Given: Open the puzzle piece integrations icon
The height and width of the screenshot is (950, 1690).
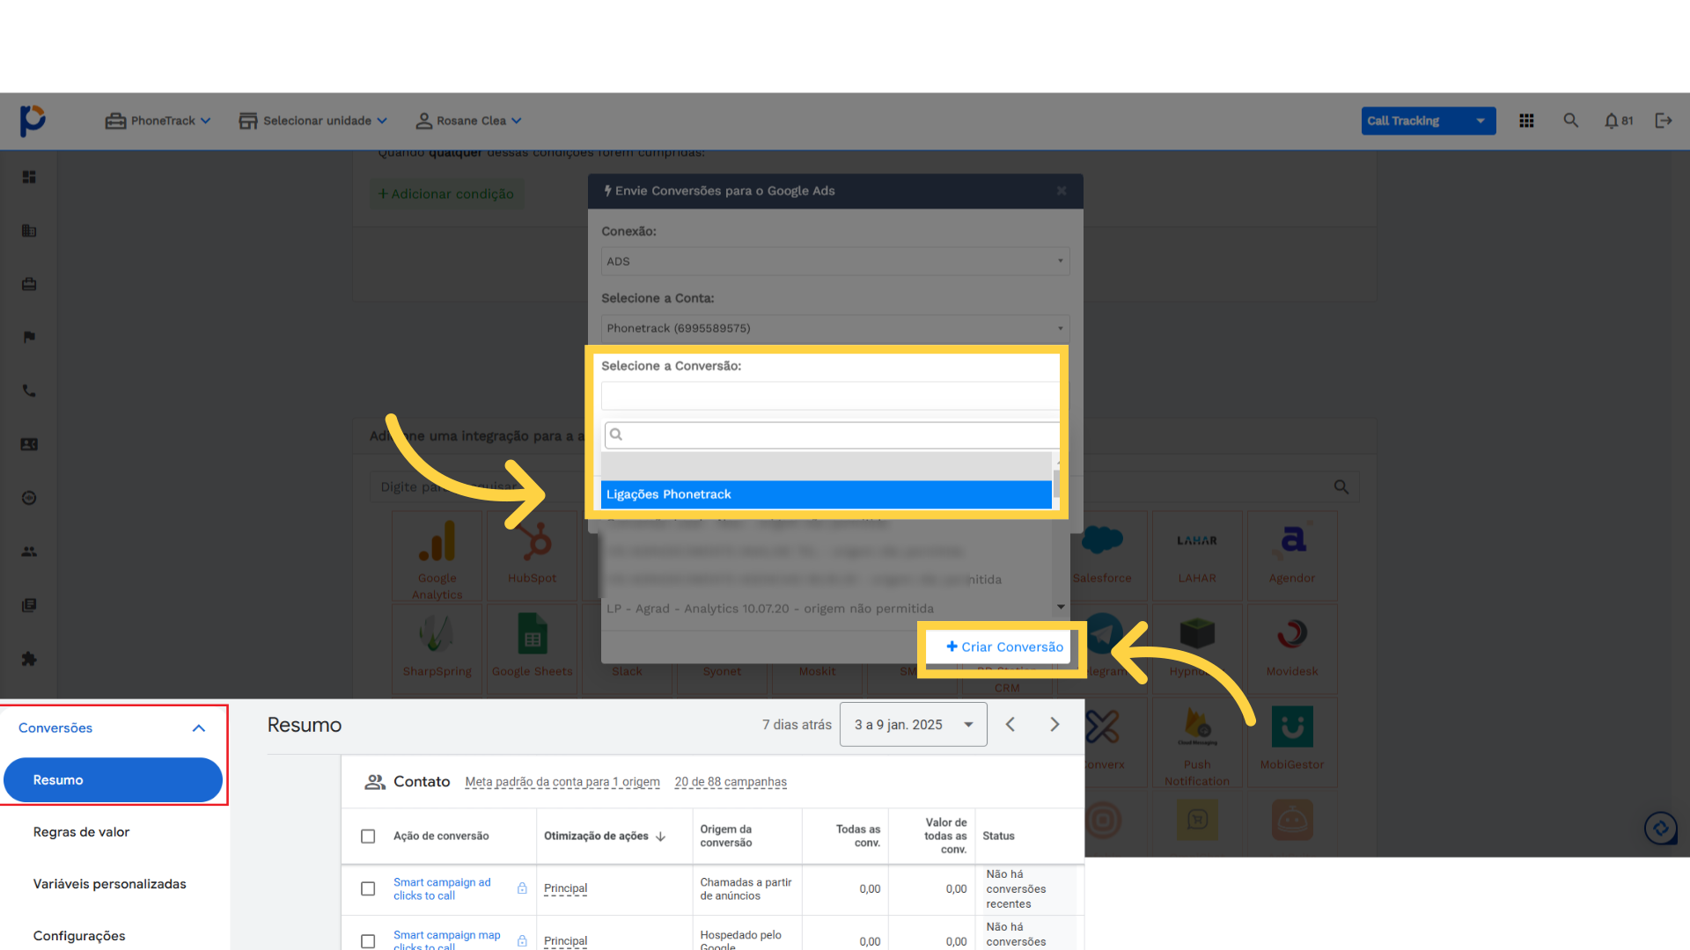Looking at the screenshot, I should pyautogui.click(x=29, y=659).
